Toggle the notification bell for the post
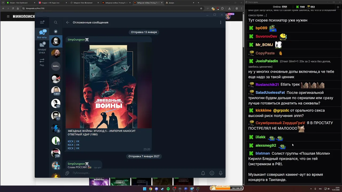 click(203, 173)
